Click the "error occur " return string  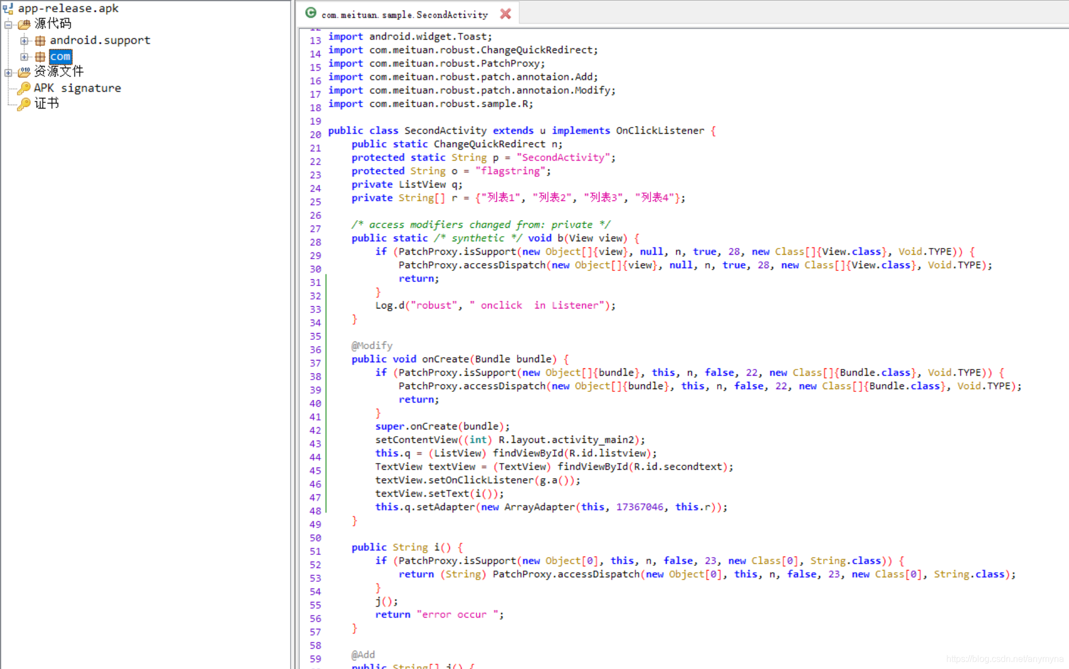457,614
